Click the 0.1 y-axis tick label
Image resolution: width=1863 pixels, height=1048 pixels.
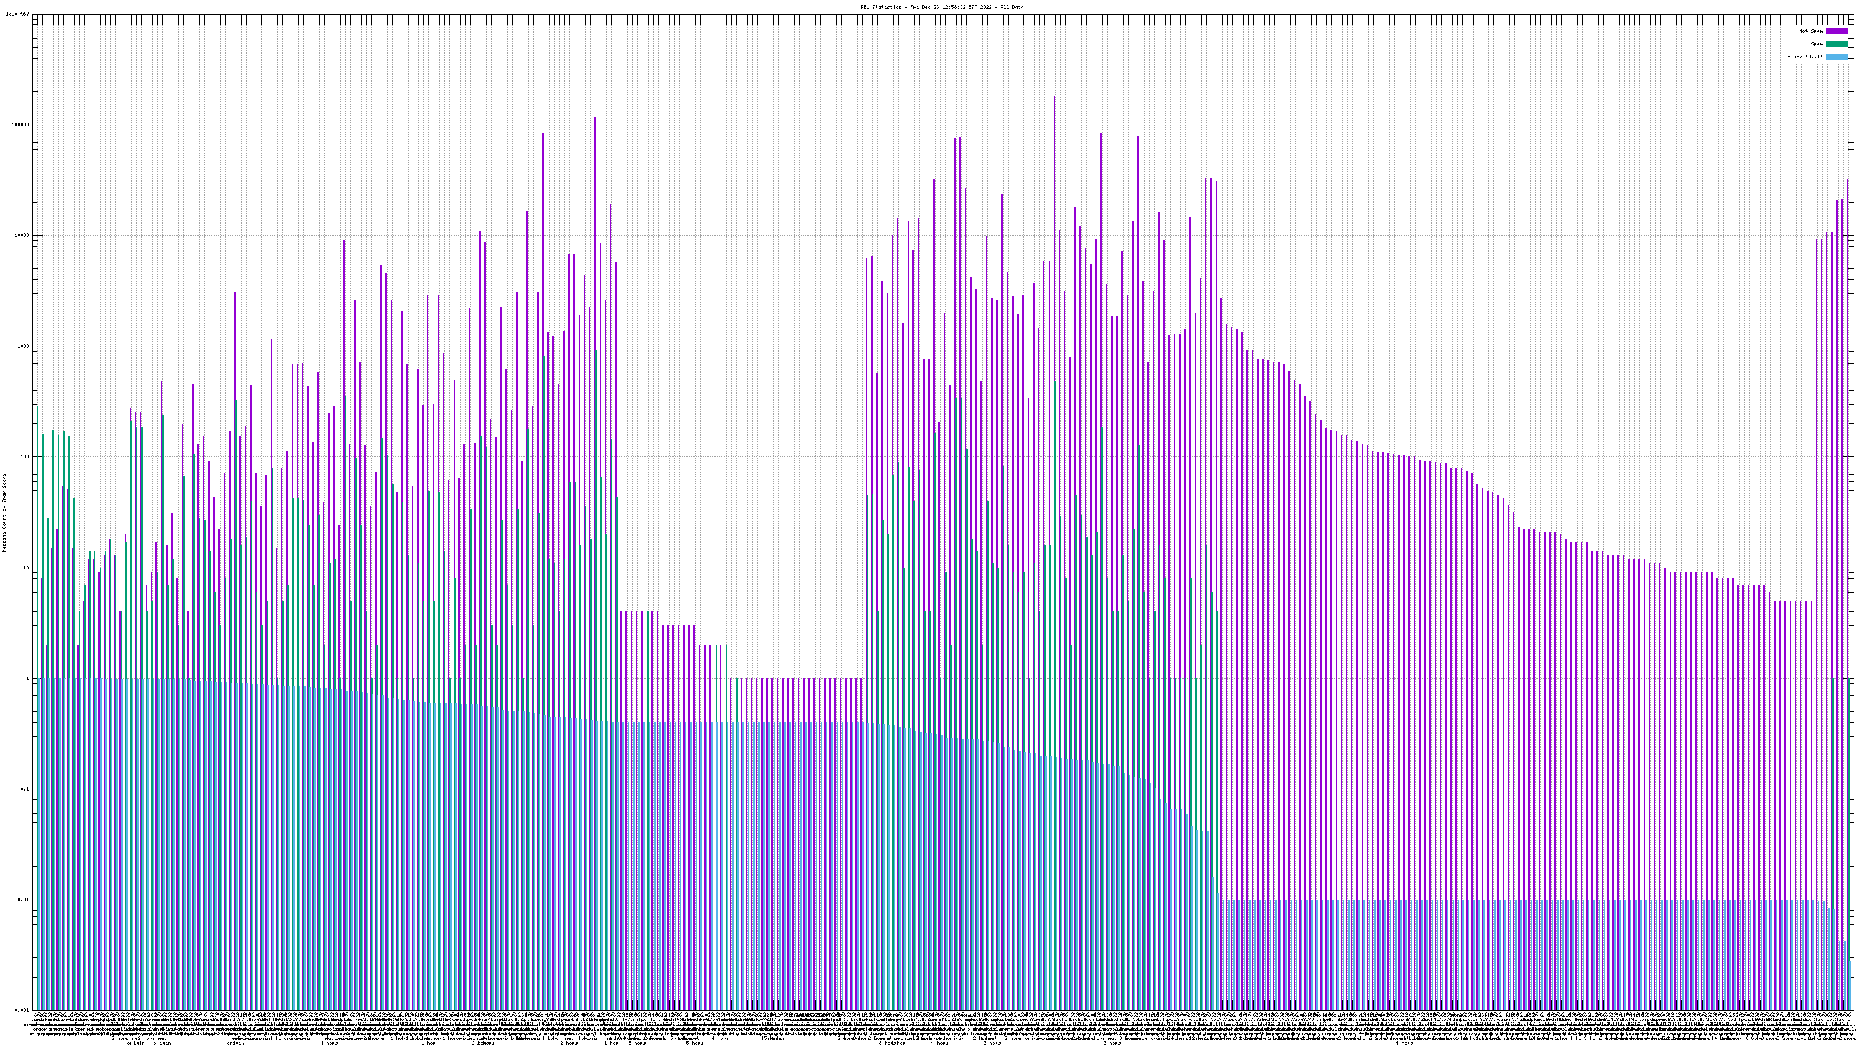[25, 789]
